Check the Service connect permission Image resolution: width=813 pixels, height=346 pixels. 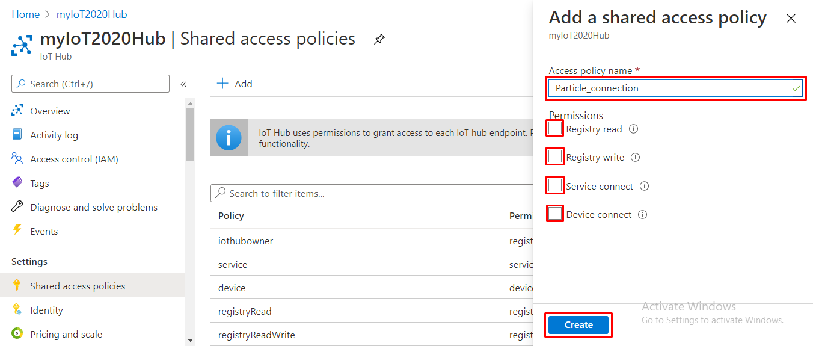[x=555, y=185]
